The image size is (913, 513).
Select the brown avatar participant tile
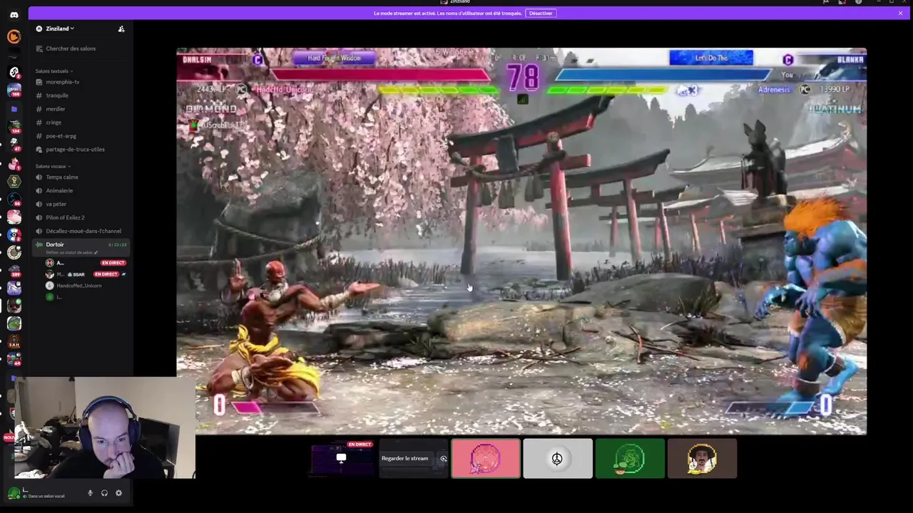click(x=702, y=458)
